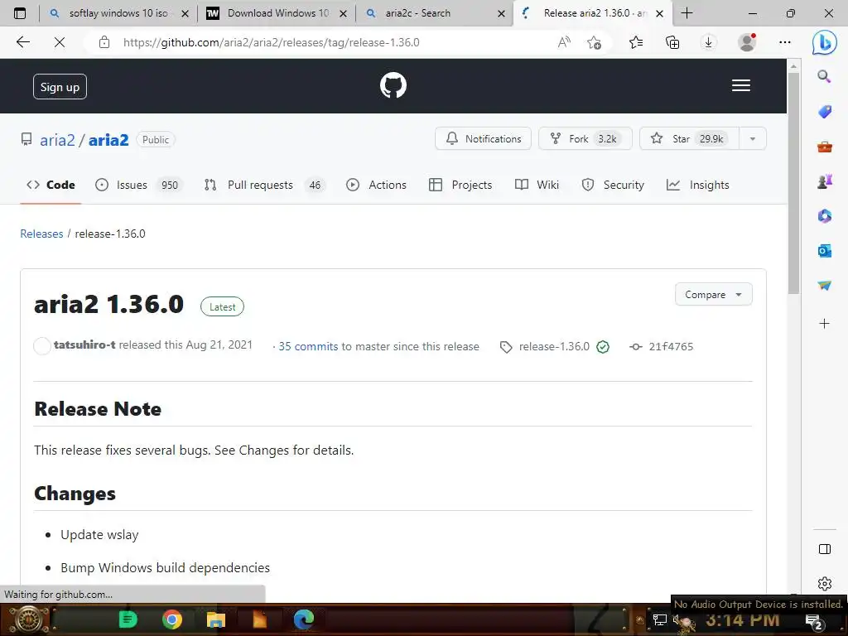Open the sidebar Drop paper-plane icon
848x636 pixels.
[x=824, y=286]
